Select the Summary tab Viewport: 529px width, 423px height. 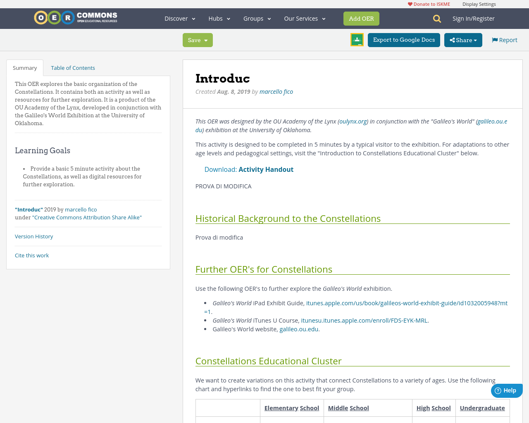pos(25,67)
